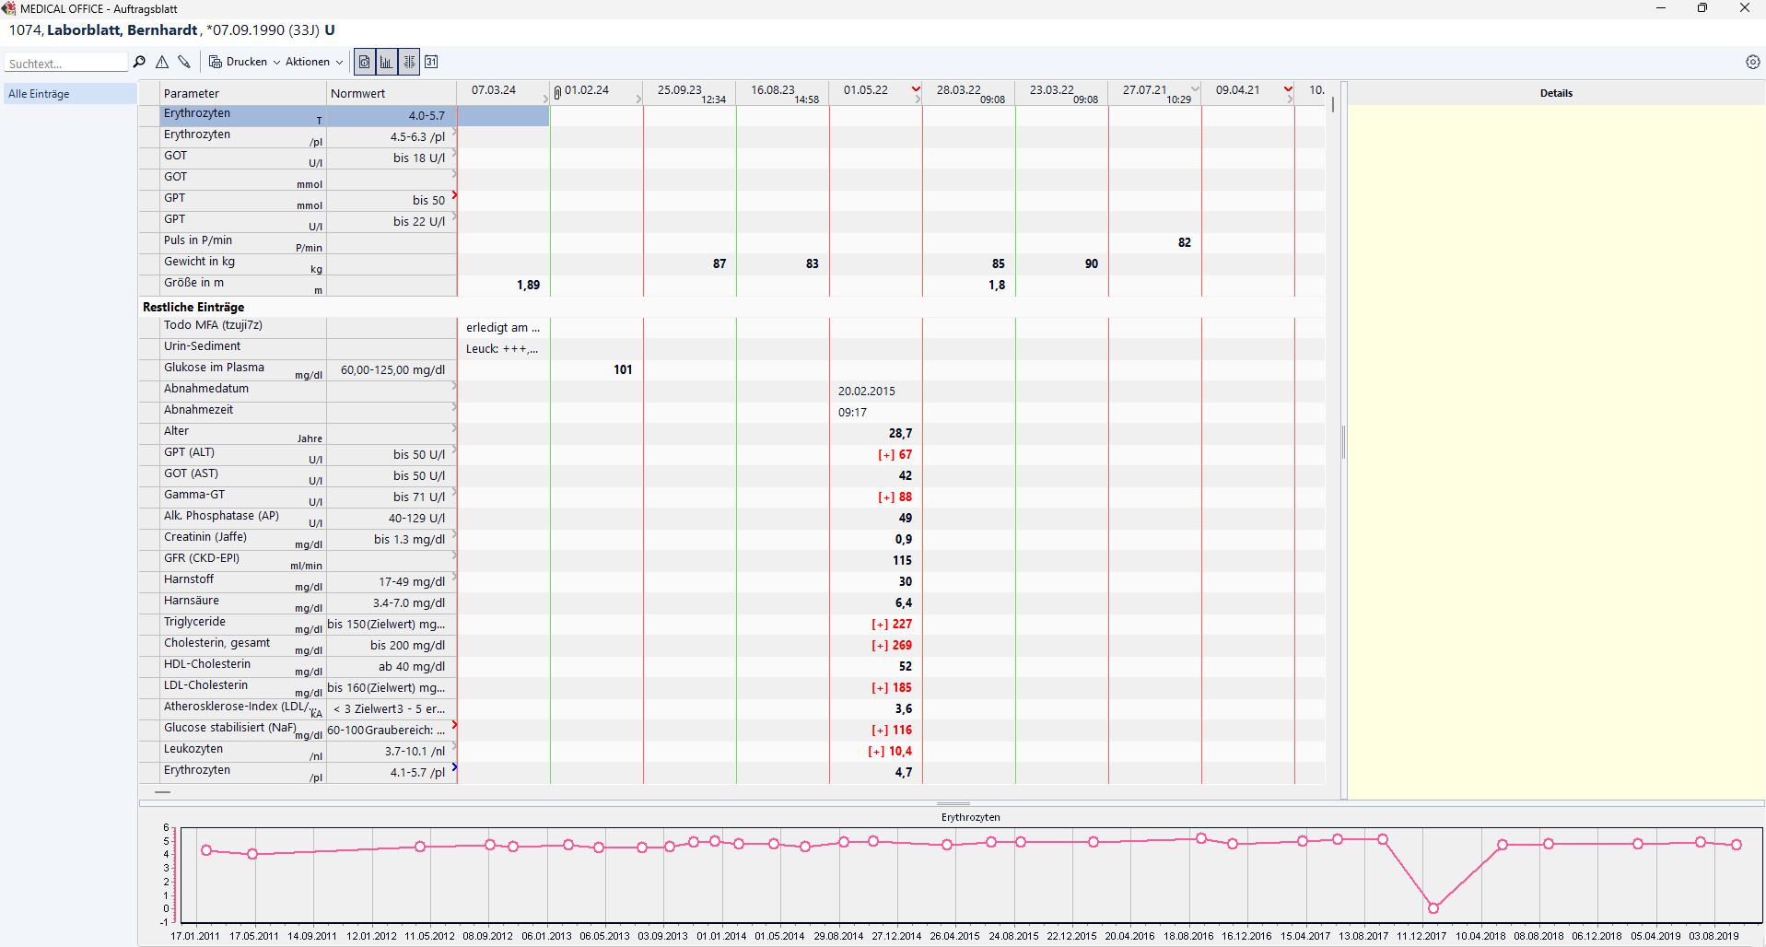The width and height of the screenshot is (1766, 947).
Task: Click the Normwert column header
Action: point(358,93)
